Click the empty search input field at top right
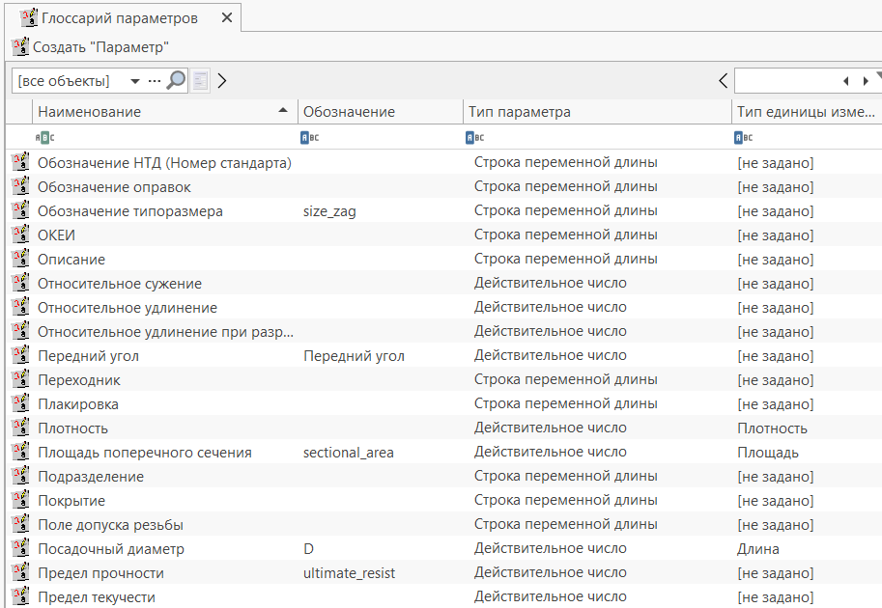Screen dimensions: 882x608 tap(782, 81)
